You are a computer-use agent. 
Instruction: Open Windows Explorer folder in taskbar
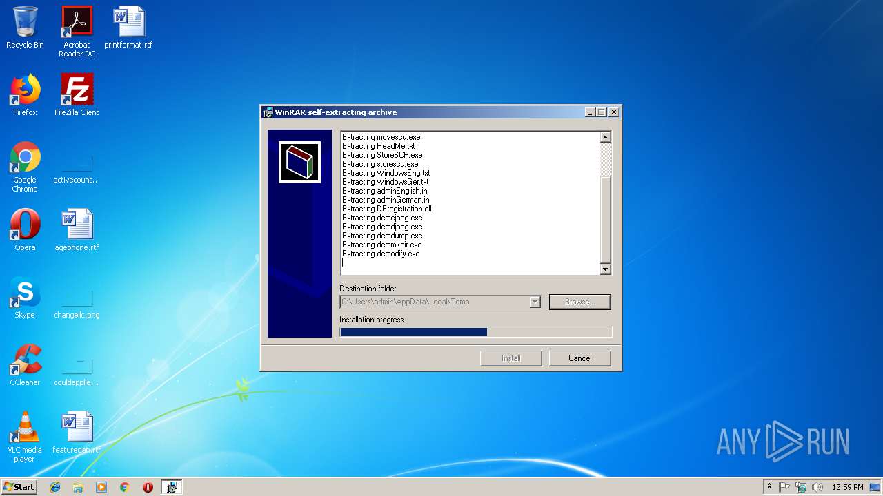pyautogui.click(x=78, y=487)
